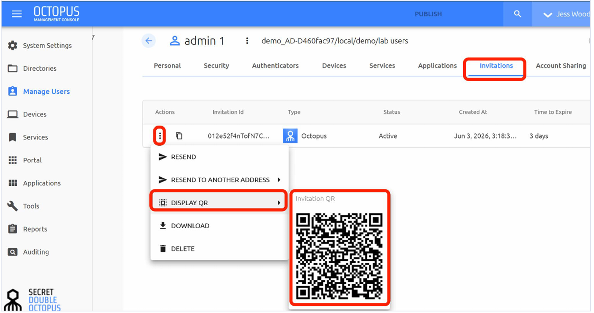Select DISPLAY QR menu item
The image size is (594, 313).
click(219, 203)
